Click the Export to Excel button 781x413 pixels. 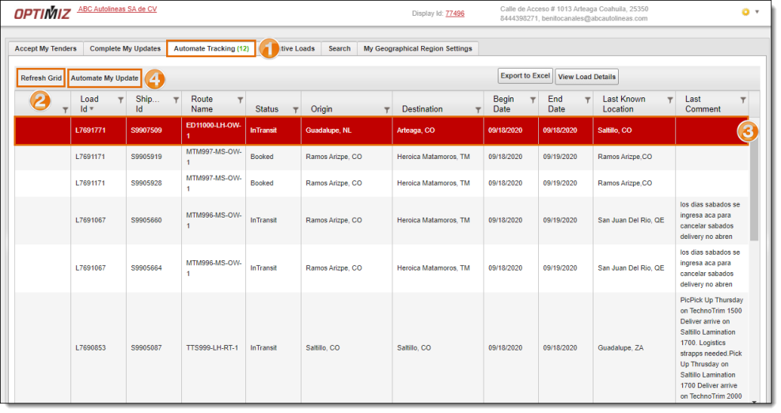coord(525,76)
